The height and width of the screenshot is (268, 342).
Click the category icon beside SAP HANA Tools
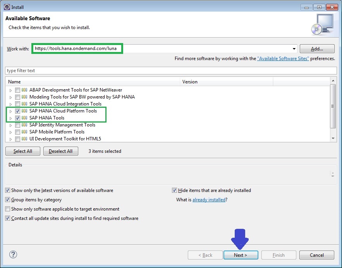[x=24, y=118]
